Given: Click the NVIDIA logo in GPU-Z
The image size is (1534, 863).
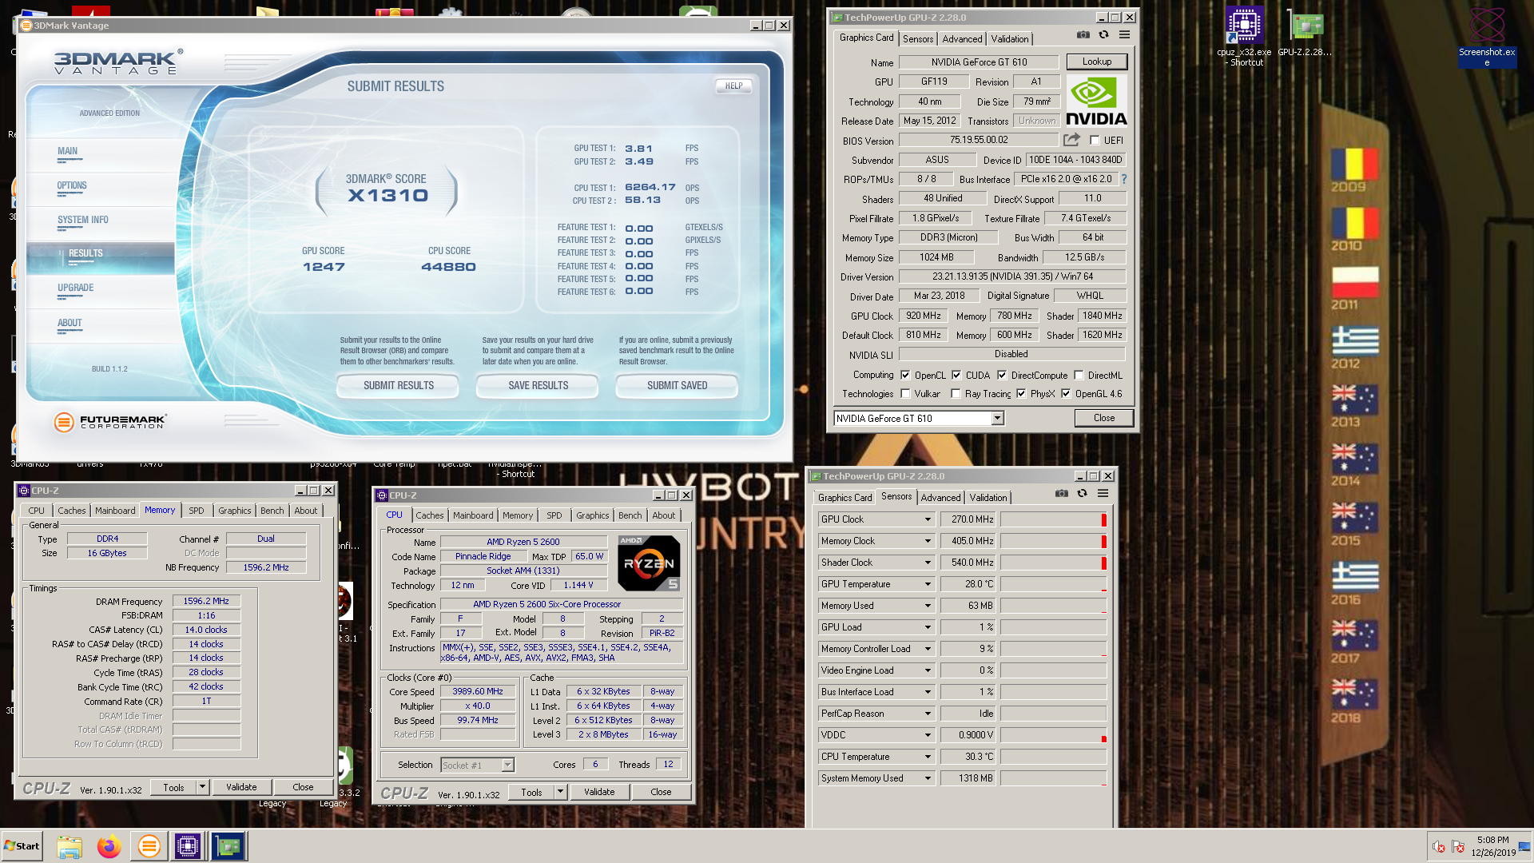Looking at the screenshot, I should pos(1096,101).
